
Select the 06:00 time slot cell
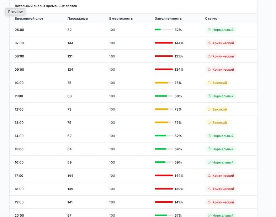coord(19,30)
